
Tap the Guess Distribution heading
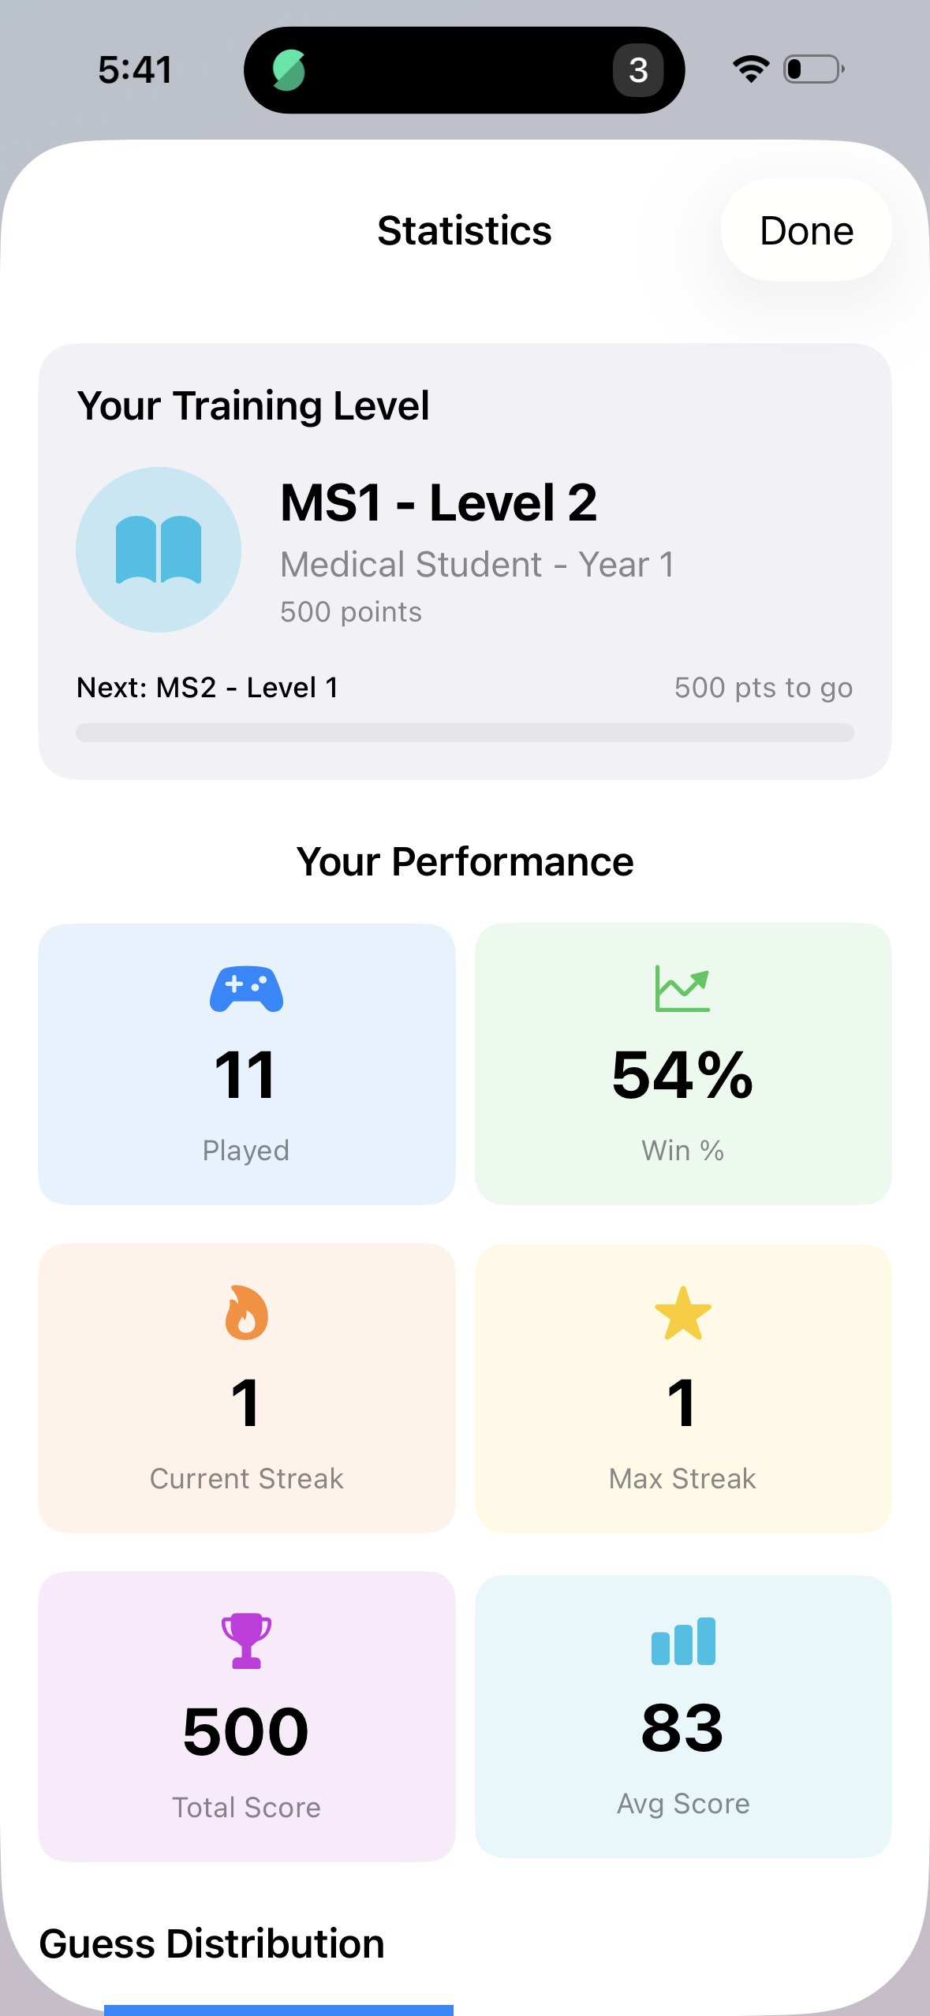click(212, 1944)
